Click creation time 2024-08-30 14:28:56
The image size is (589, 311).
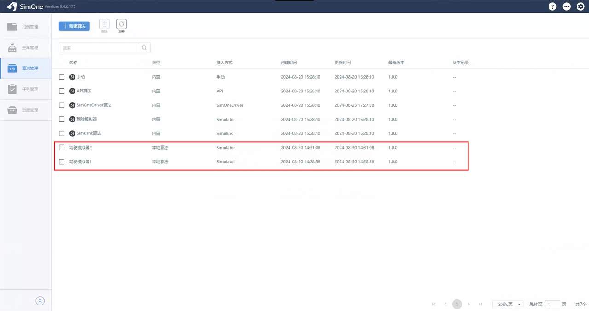[300, 161]
